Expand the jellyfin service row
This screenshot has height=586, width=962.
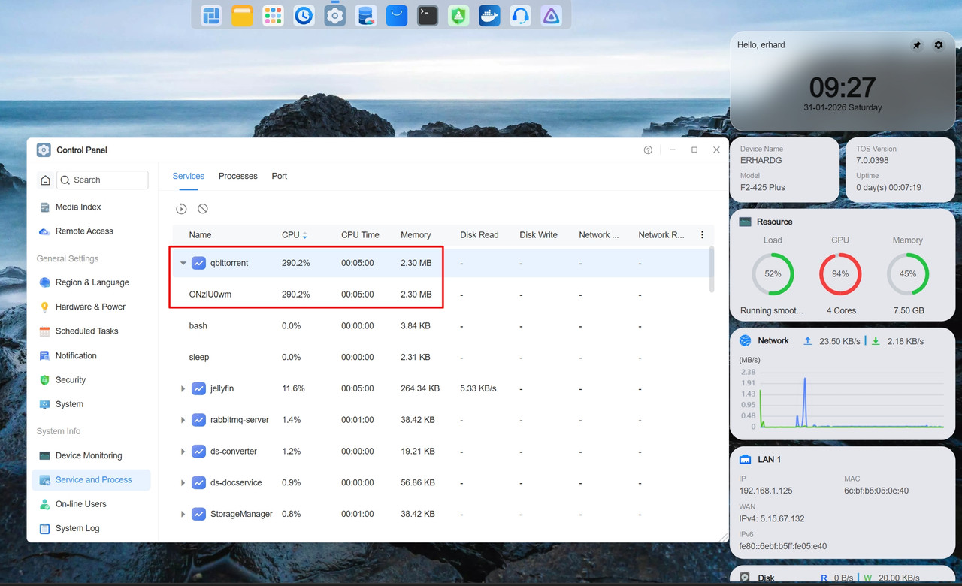(x=183, y=388)
